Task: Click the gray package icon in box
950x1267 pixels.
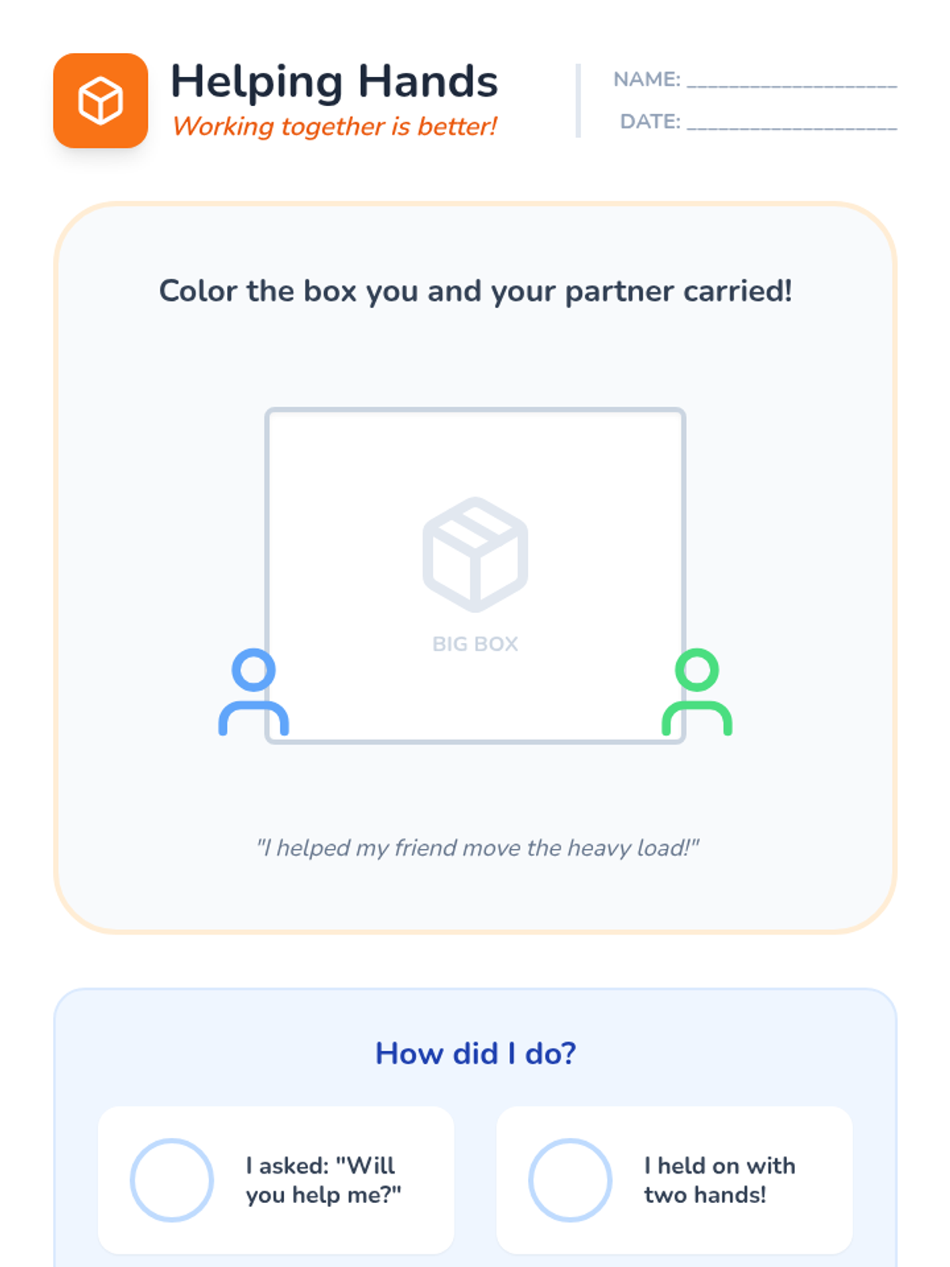Action: pos(475,554)
